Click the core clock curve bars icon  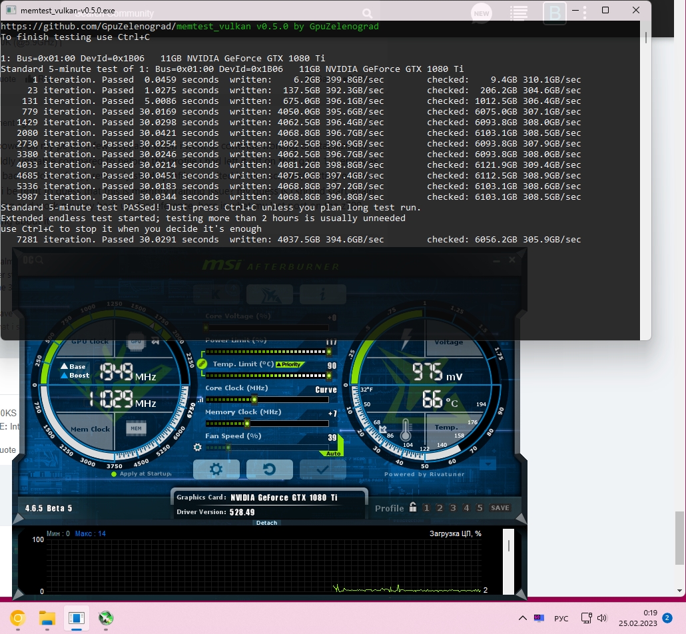pyautogui.click(x=200, y=400)
